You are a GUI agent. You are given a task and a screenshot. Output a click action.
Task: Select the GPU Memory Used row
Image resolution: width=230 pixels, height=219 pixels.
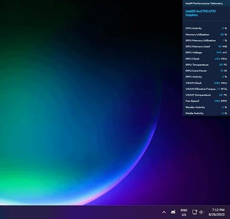click(x=206, y=47)
